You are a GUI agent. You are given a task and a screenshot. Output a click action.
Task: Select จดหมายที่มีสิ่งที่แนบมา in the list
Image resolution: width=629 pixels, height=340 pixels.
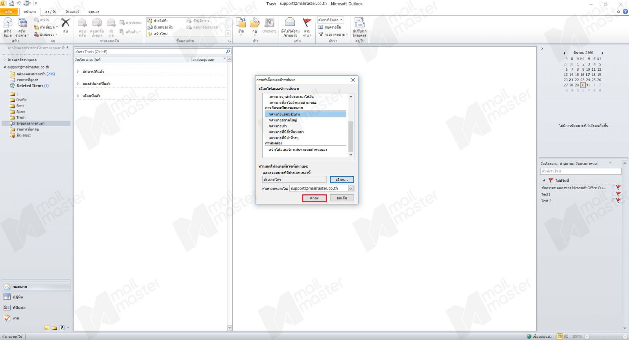(x=286, y=132)
